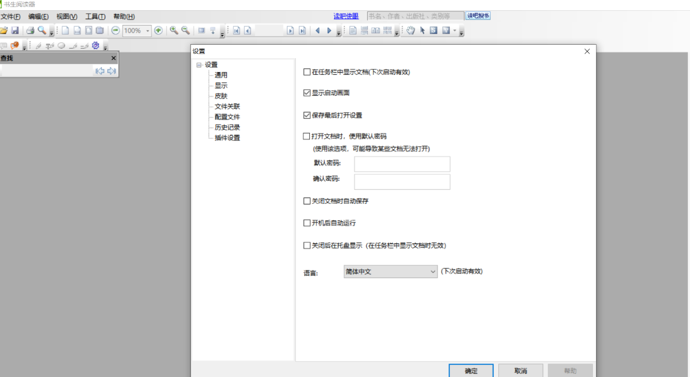Select the arrow selection tool
Viewport: 690px width, 377px height.
tap(423, 30)
